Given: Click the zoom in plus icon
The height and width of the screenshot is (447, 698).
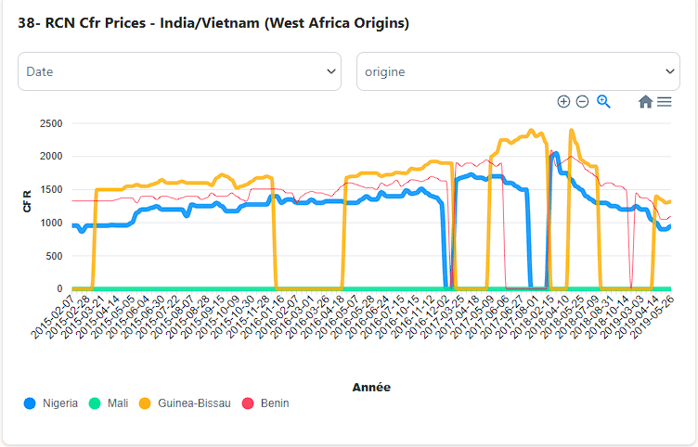Looking at the screenshot, I should (563, 102).
